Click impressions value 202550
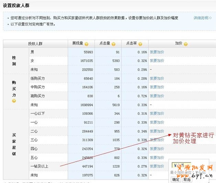 pos(88,70)
